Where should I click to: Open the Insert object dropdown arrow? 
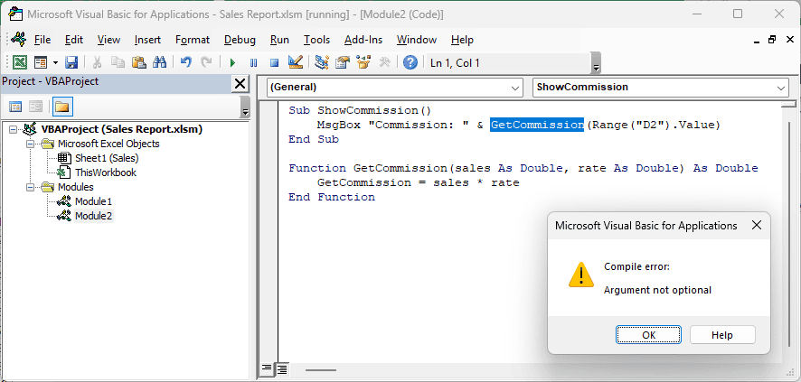[55, 62]
